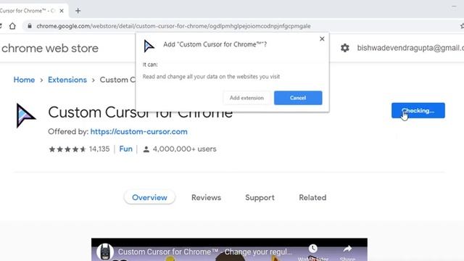Click the video channel avatar

pos(105,252)
